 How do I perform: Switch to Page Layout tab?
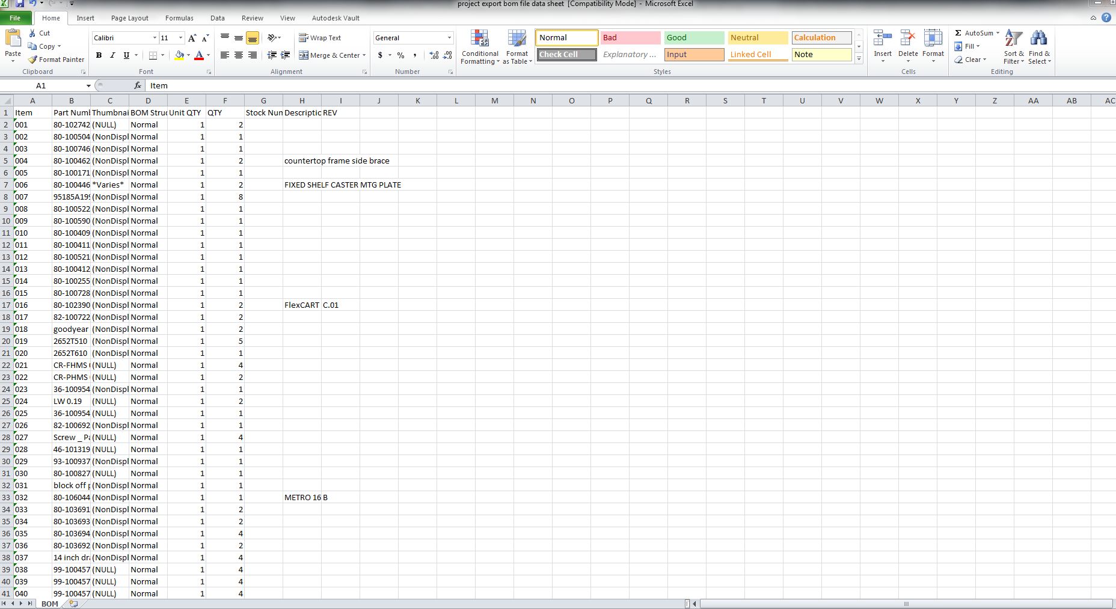coord(129,18)
